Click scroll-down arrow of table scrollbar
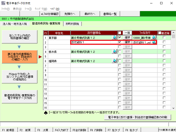This screenshot has height=132, width=176. click(174, 108)
